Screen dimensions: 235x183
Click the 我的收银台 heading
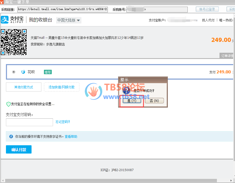click(x=41, y=20)
